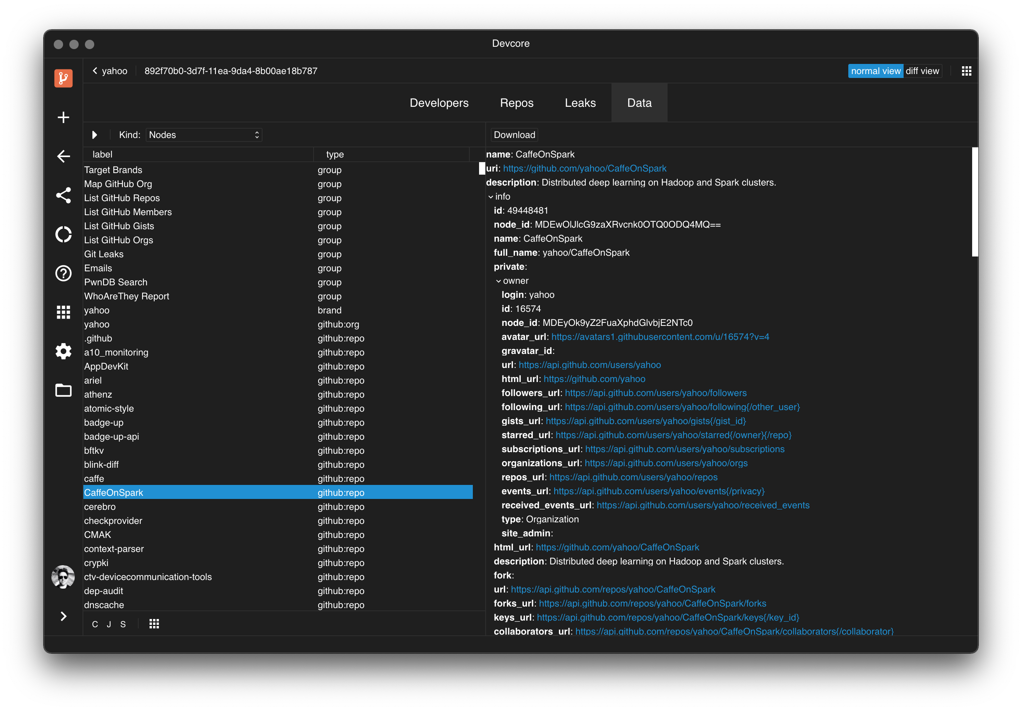Toggle the C option in bottom bar
This screenshot has width=1022, height=711.
pyautogui.click(x=95, y=624)
